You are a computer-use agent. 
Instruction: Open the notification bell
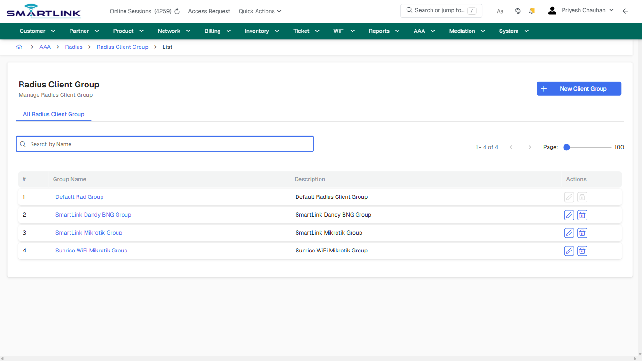click(532, 10)
